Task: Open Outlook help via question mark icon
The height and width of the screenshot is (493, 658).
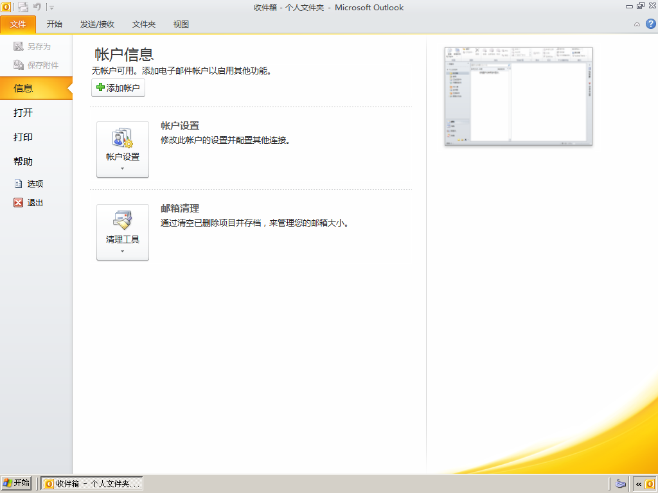Action: [650, 24]
